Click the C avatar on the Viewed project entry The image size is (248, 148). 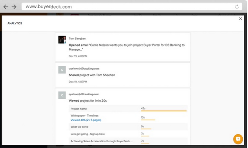click(62, 95)
